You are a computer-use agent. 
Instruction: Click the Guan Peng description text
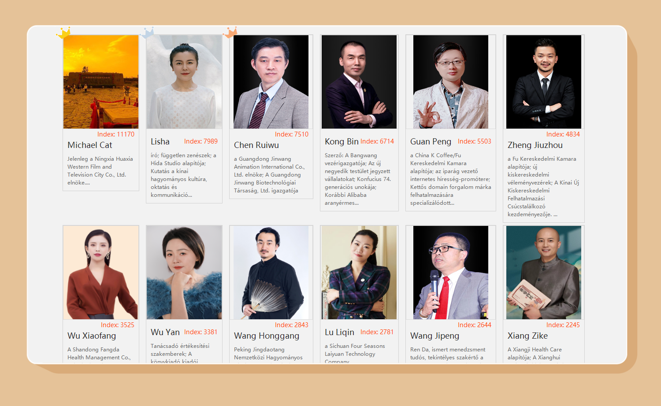point(451,179)
